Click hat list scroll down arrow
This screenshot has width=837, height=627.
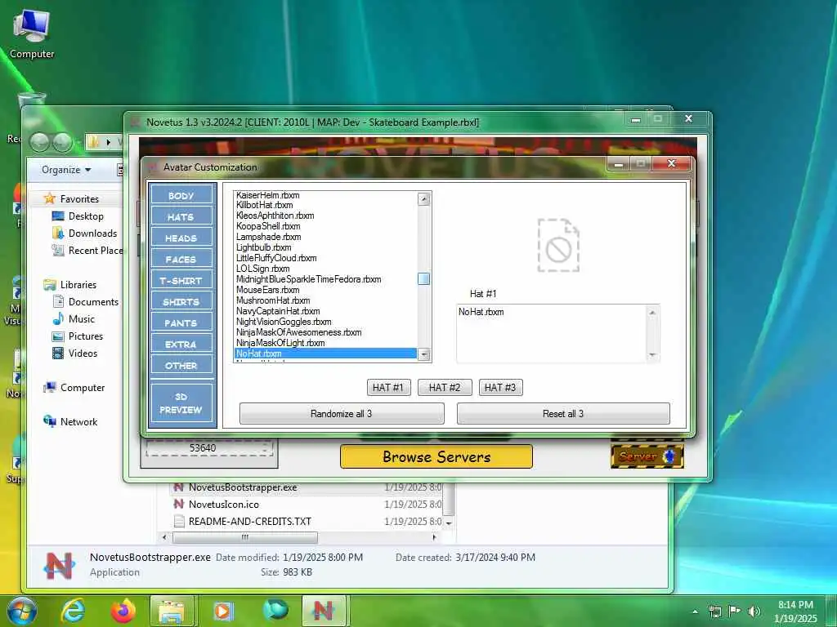pyautogui.click(x=424, y=354)
